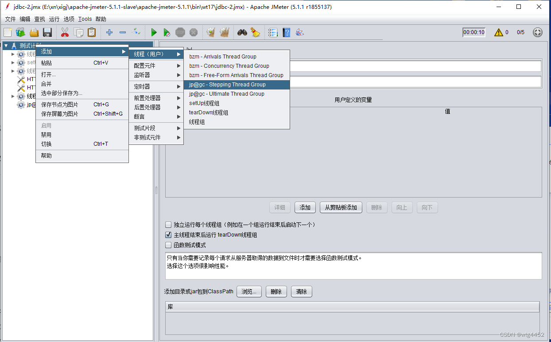Open the Plugins Manager toolbar icon
The image size is (551, 342).
point(300,32)
